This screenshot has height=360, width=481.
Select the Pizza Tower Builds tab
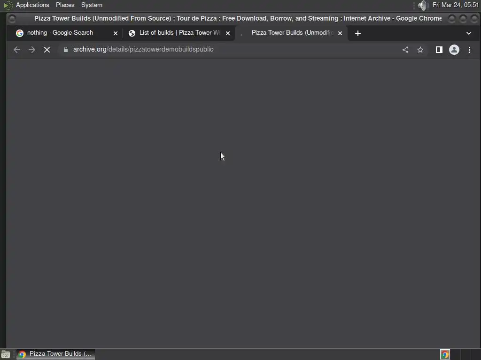click(292, 33)
